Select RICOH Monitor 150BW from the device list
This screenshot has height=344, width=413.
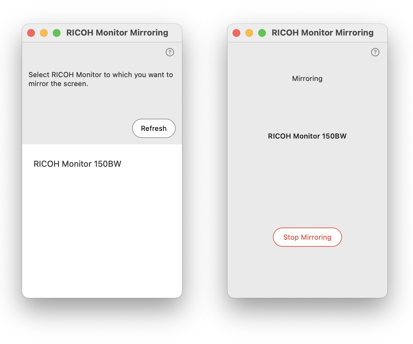(x=77, y=164)
